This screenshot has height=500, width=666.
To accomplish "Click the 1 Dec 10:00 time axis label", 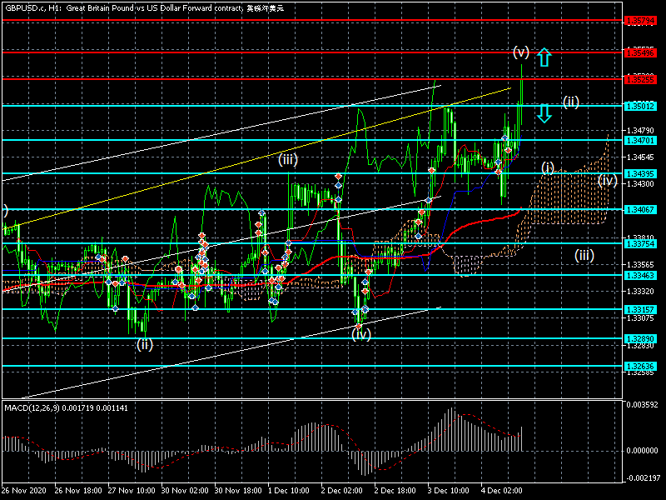I will pos(289,491).
